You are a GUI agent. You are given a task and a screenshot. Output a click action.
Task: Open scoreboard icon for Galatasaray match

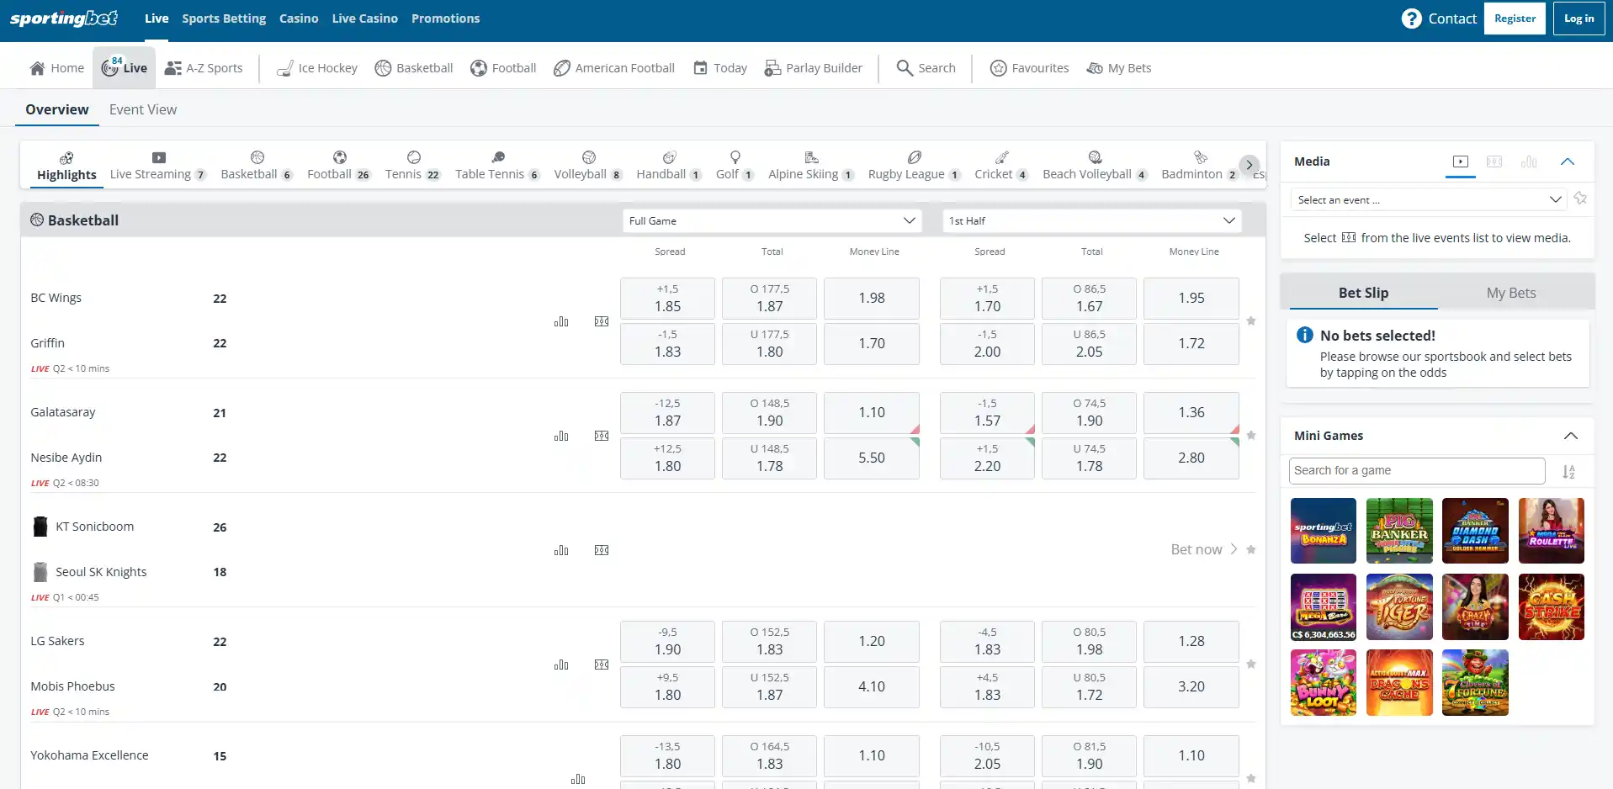(602, 436)
